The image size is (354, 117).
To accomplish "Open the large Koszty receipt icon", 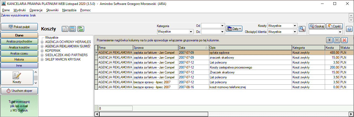I will [x=17, y=77].
